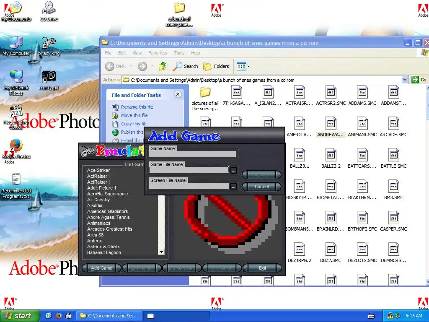
Task: Select 'American Gladiators' in game list
Action: 108,211
